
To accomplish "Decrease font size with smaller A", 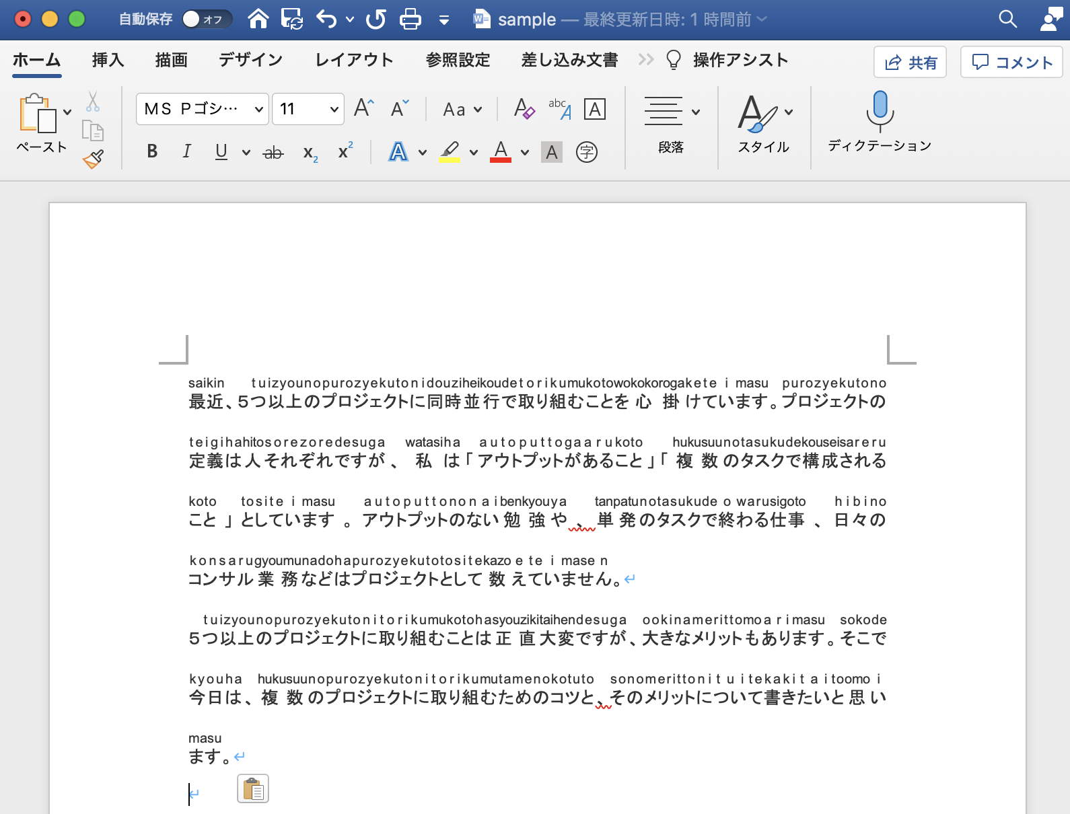I will coord(400,108).
